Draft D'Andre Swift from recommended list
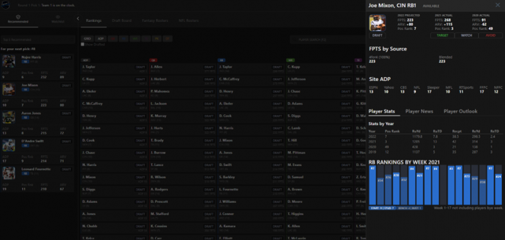505x240 pixels. (66, 141)
